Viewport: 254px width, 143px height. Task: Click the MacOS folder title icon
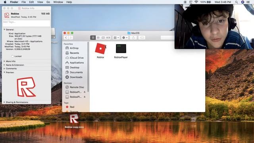pos(129,33)
